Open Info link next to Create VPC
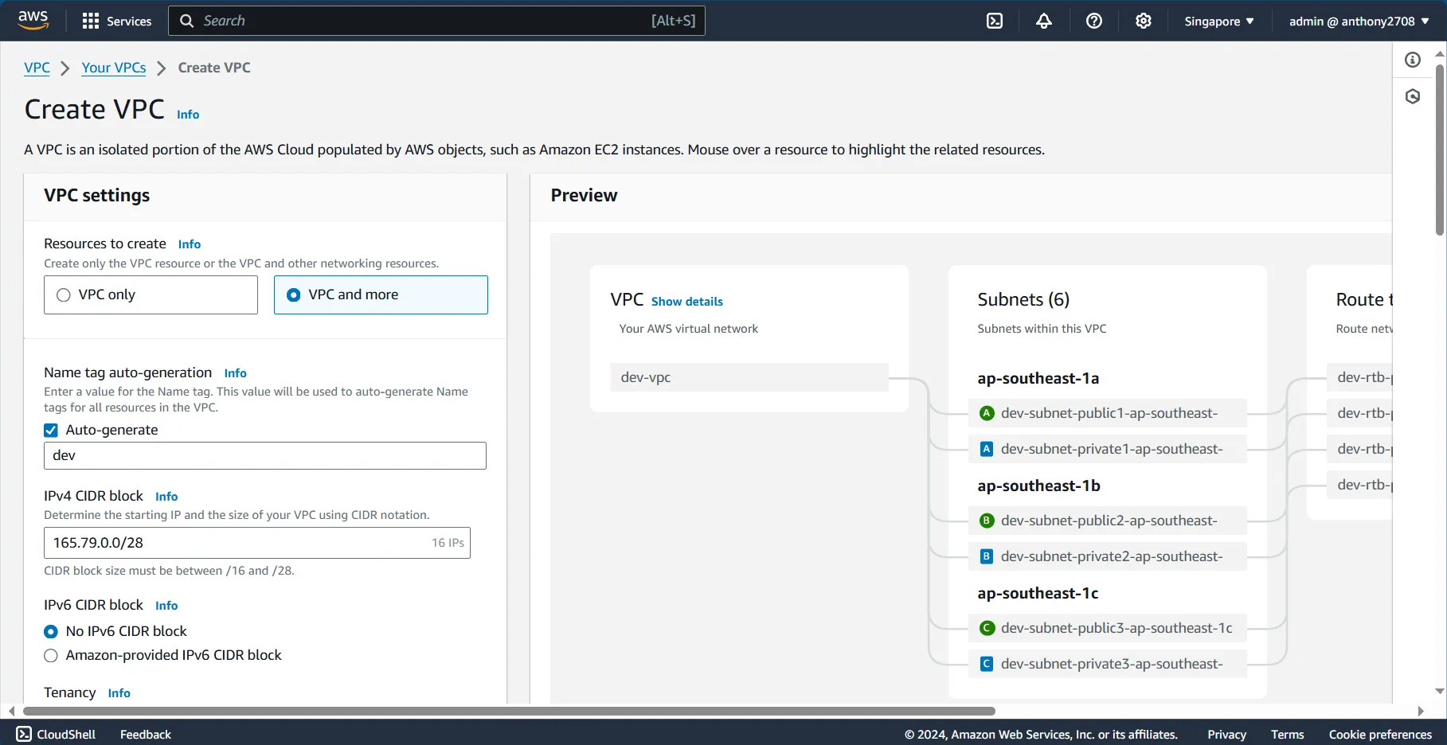The image size is (1447, 745). 188,115
